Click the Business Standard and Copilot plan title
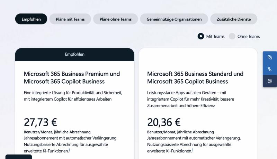The width and height of the screenshot is (277, 159). (x=195, y=77)
